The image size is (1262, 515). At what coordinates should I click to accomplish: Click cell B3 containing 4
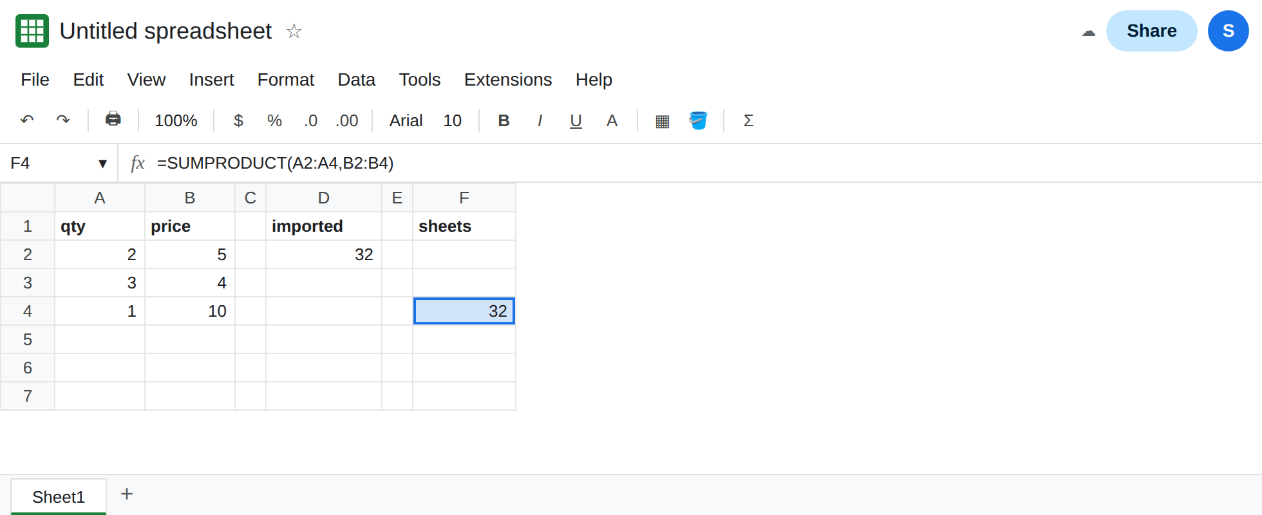tap(190, 283)
